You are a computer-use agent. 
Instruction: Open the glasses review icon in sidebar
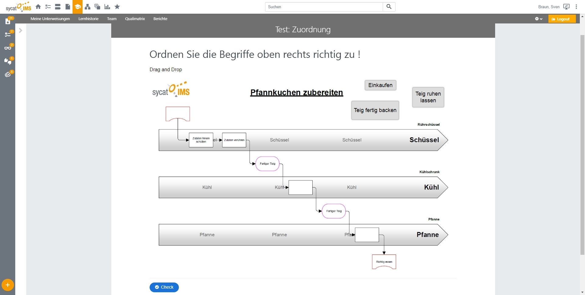pos(8,48)
